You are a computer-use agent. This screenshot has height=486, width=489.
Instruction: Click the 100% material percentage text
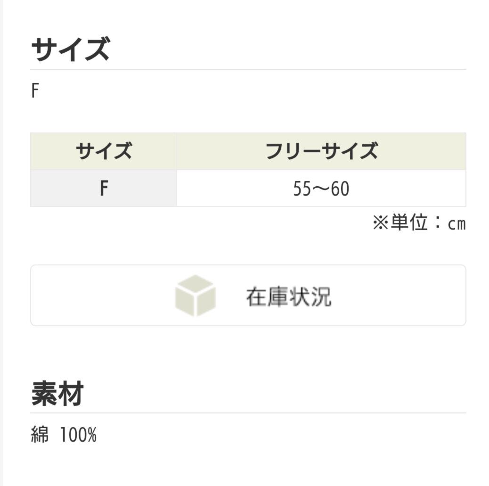78,435
